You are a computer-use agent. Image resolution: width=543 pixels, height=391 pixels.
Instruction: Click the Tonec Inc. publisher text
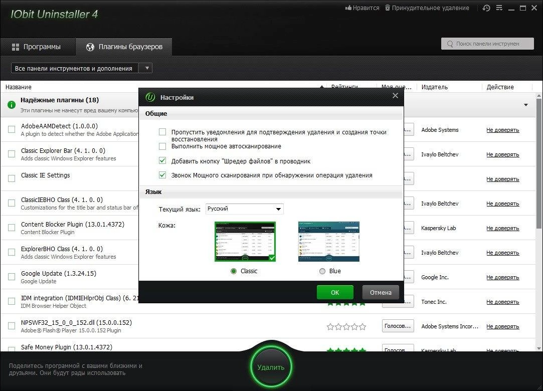pyautogui.click(x=434, y=302)
